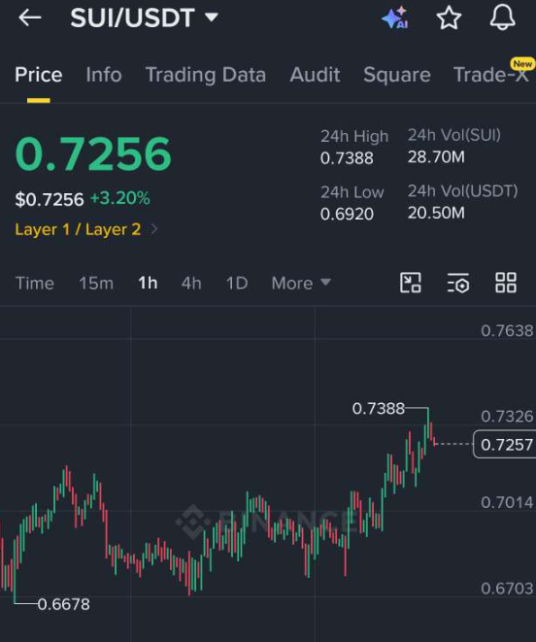This screenshot has height=642, width=536.
Task: Select the 15m chart interval
Action: click(x=96, y=284)
